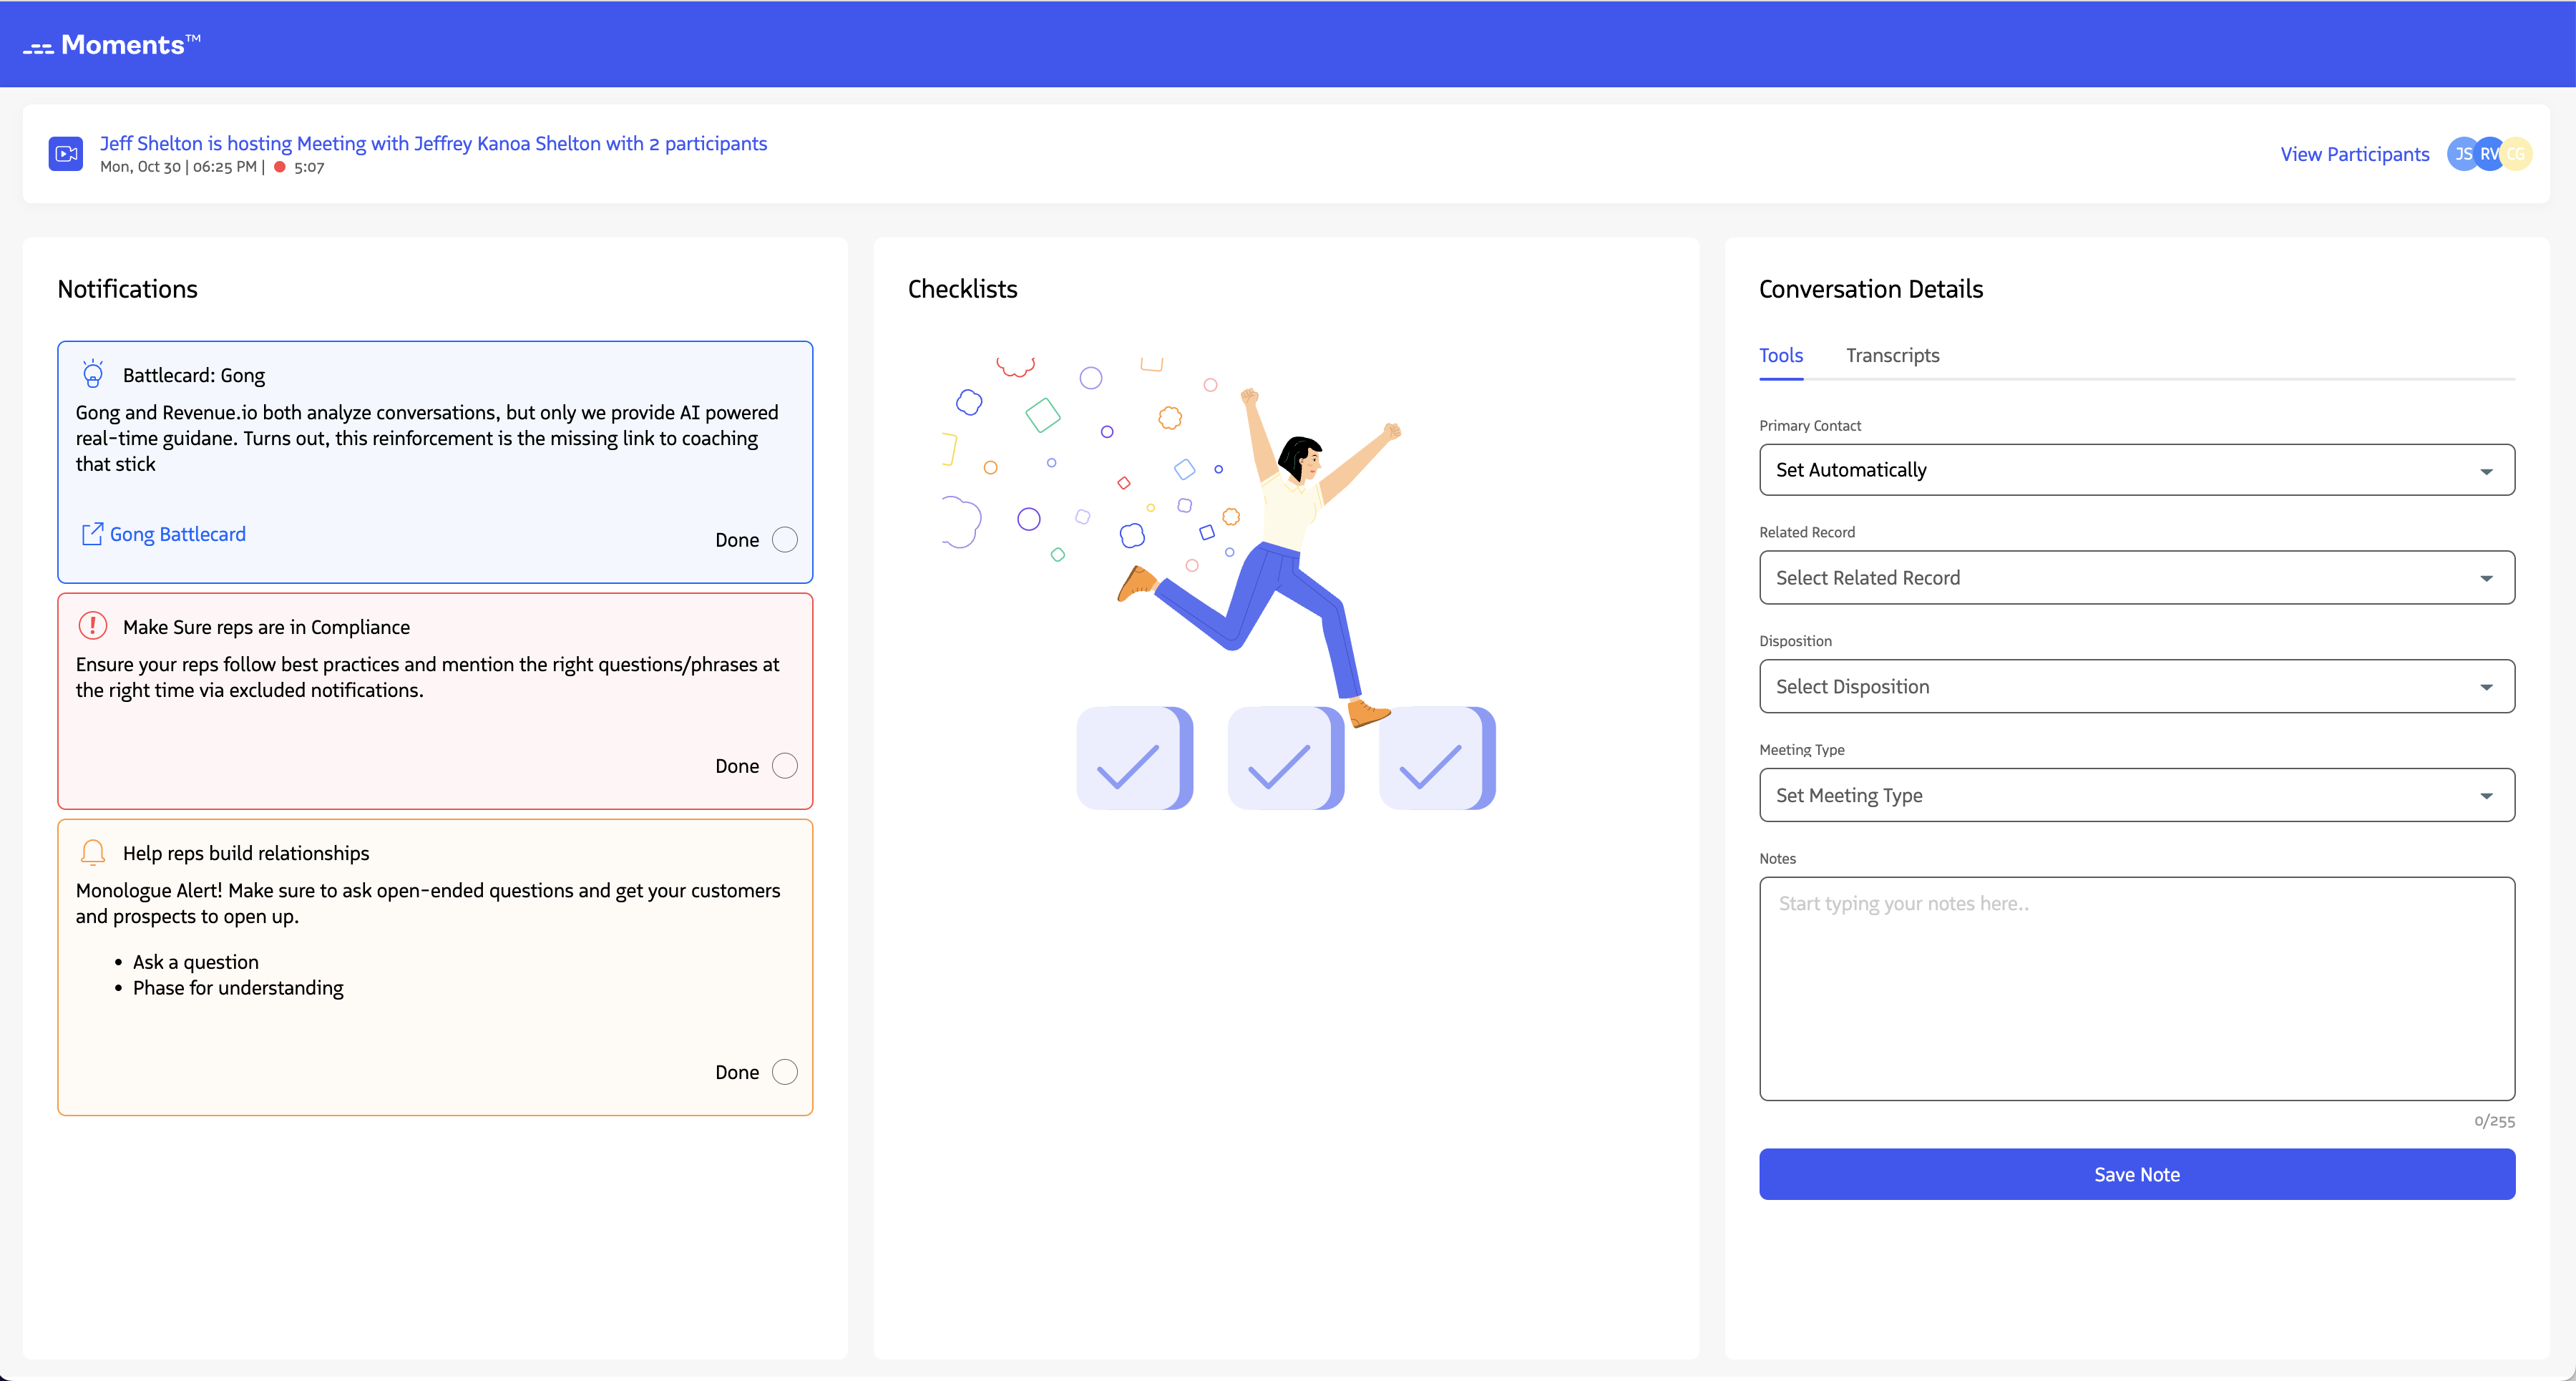
Task: Toggle Done on the compliance notification
Action: click(x=785, y=765)
